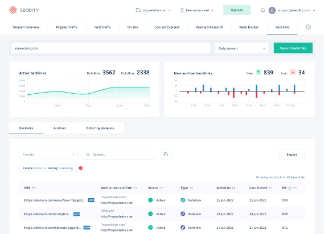Open https://domain.com/news/seo-1 backlink URL

[55, 200]
